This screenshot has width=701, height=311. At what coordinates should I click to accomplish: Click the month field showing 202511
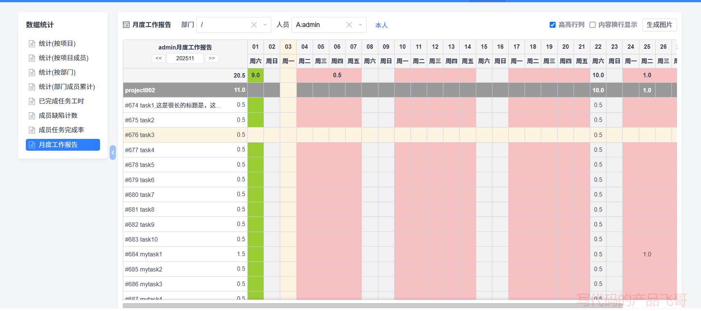185,58
